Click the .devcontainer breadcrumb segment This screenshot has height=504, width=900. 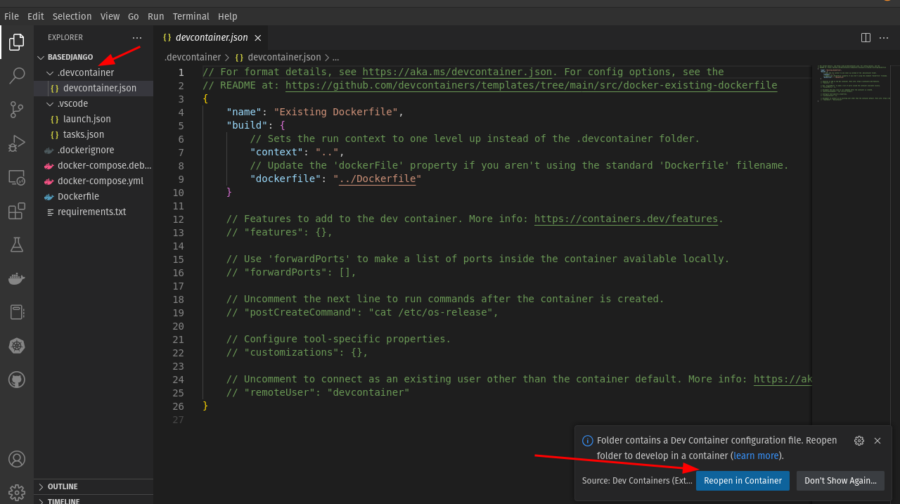(x=192, y=58)
